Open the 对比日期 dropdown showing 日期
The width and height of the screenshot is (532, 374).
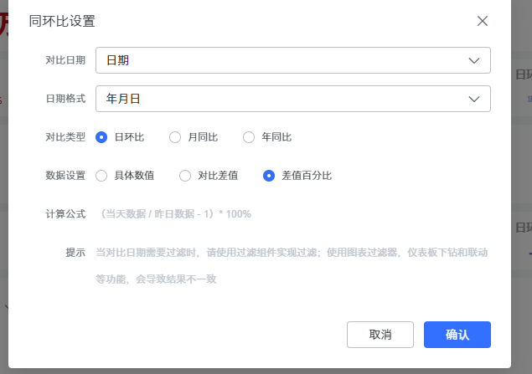coord(285,60)
